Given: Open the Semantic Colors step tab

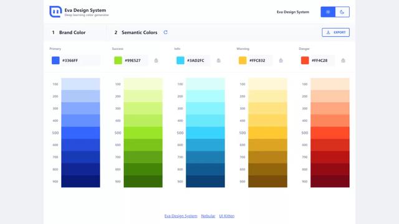Looking at the screenshot, I should [x=136, y=32].
